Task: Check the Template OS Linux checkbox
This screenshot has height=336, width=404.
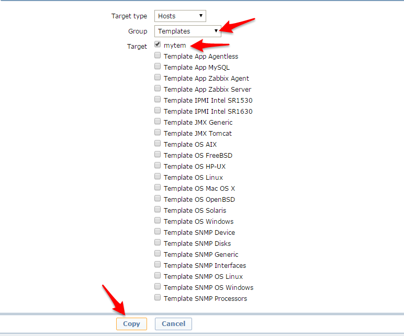Action: coord(158,177)
